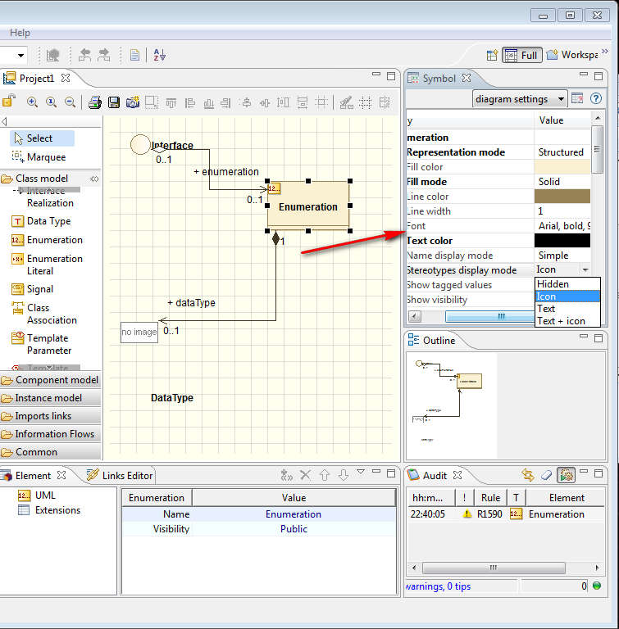Click the help question mark icon
619x629 pixels.
pyautogui.click(x=596, y=99)
